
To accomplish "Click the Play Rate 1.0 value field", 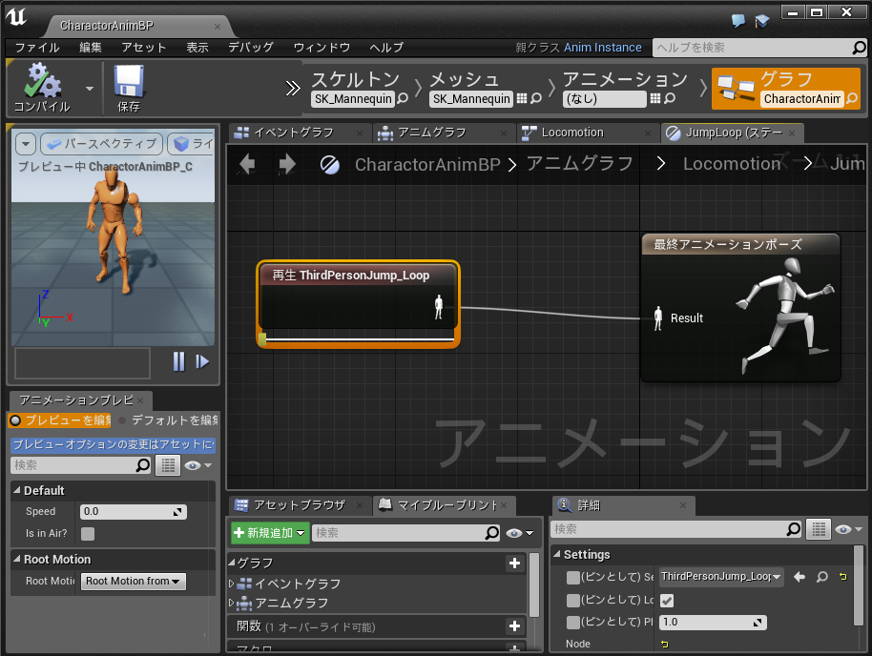I will (713, 622).
